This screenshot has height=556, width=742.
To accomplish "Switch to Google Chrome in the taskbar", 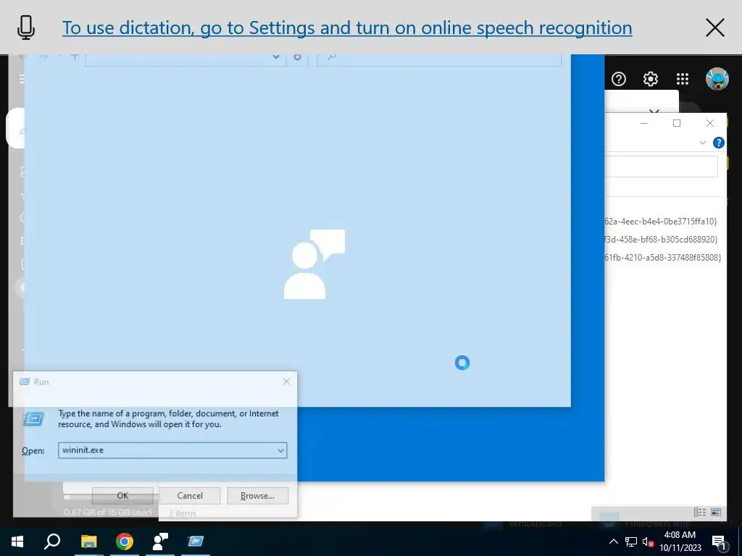I will pos(125,542).
